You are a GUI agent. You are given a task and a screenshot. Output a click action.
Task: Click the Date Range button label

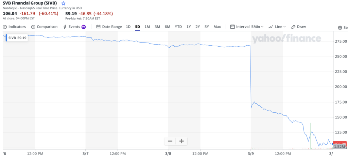112,27
